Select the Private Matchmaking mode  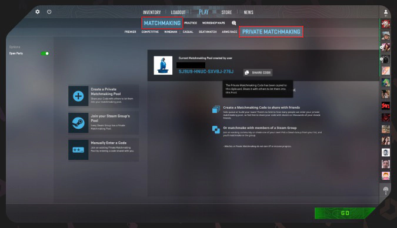[x=271, y=32]
